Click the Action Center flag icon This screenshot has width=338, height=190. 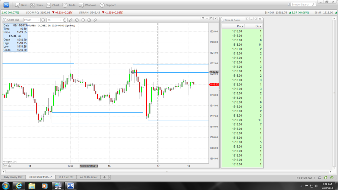click(306, 186)
